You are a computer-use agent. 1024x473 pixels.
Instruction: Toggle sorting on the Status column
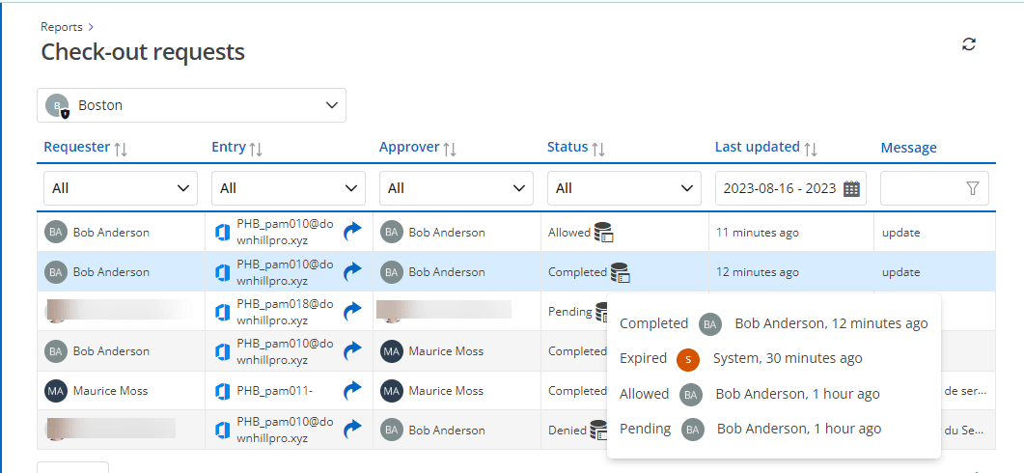click(x=598, y=149)
